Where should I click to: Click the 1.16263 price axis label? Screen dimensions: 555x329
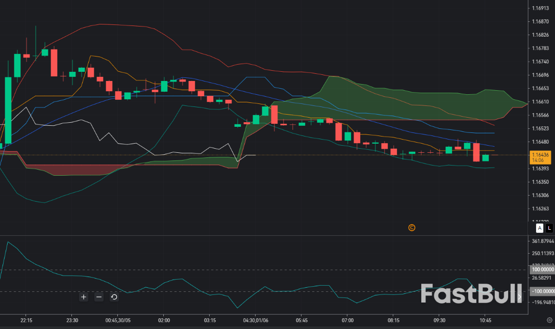click(541, 208)
